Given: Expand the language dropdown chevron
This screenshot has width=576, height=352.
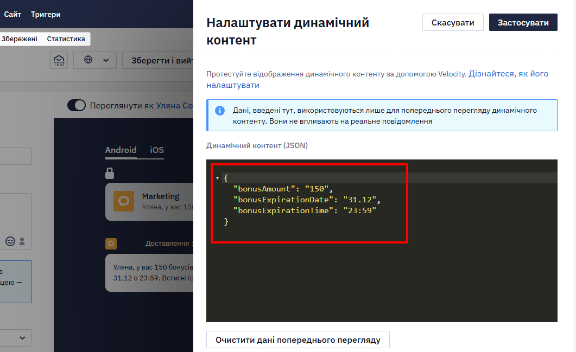Looking at the screenshot, I should (106, 60).
